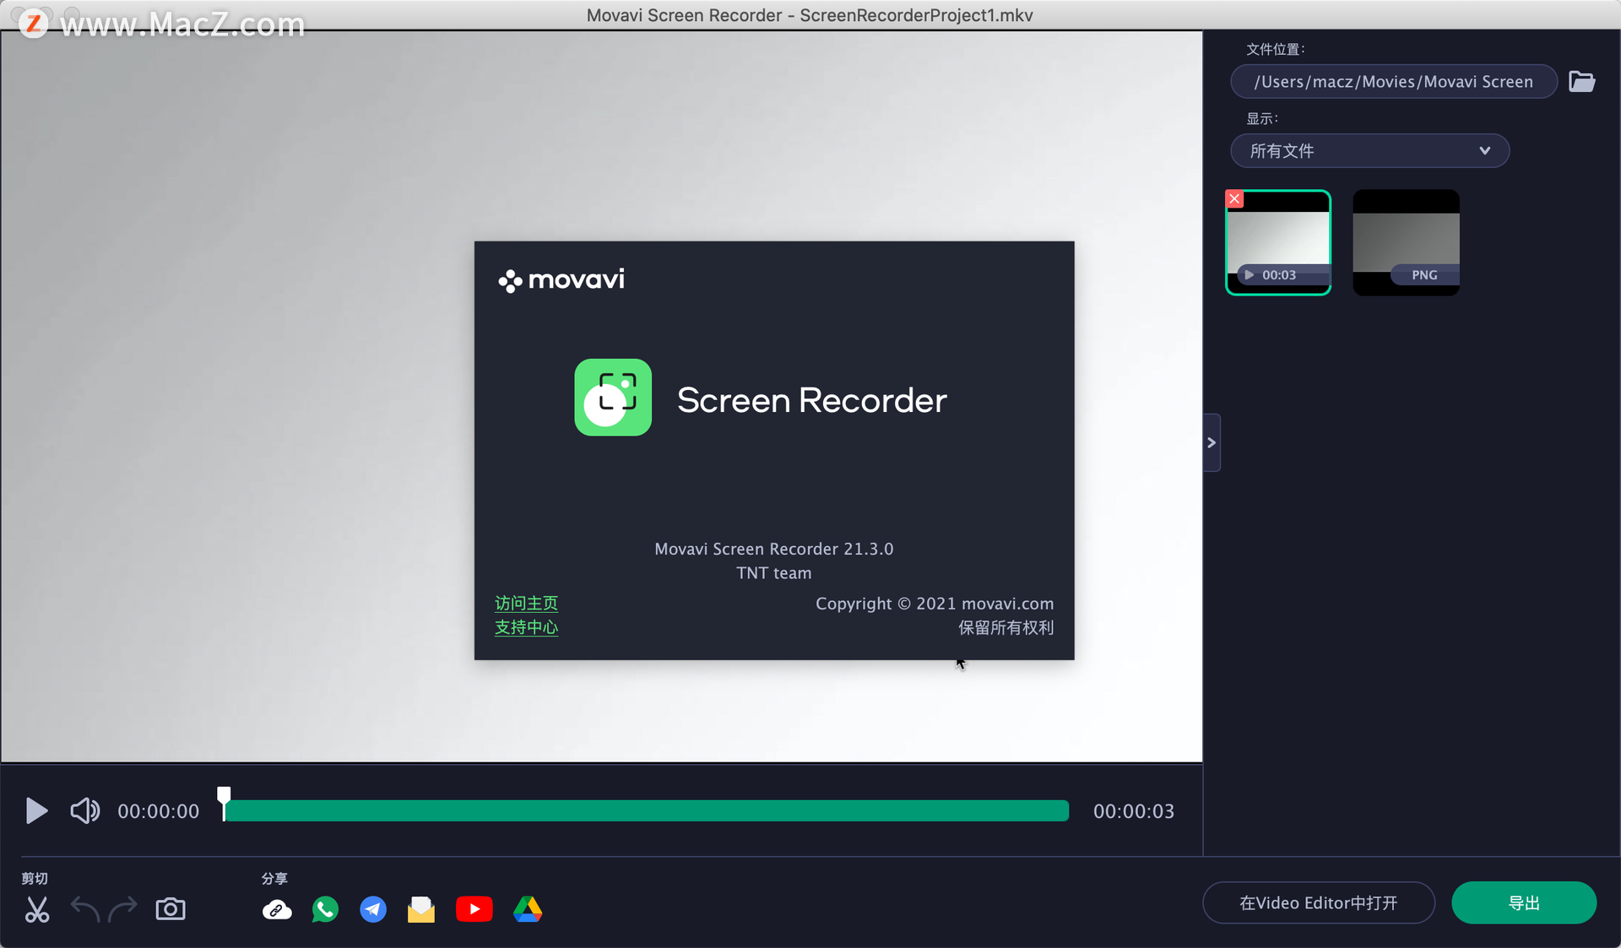The image size is (1621, 948).
Task: Click the 导出 export button
Action: tap(1524, 902)
